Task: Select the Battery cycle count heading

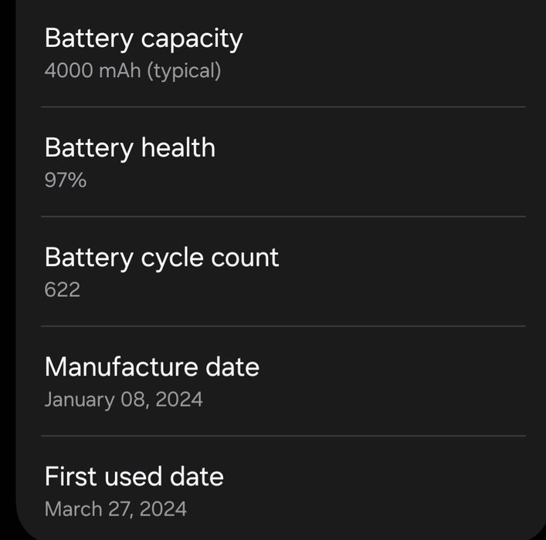Action: 161,257
